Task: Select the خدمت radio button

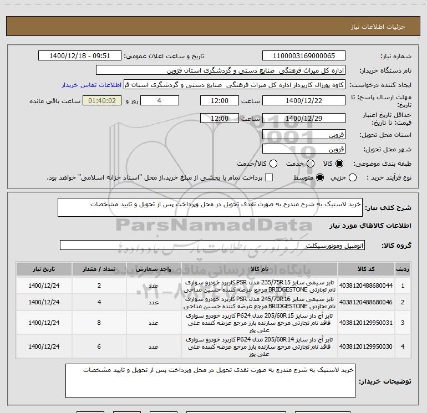Action: pyautogui.click(x=311, y=164)
